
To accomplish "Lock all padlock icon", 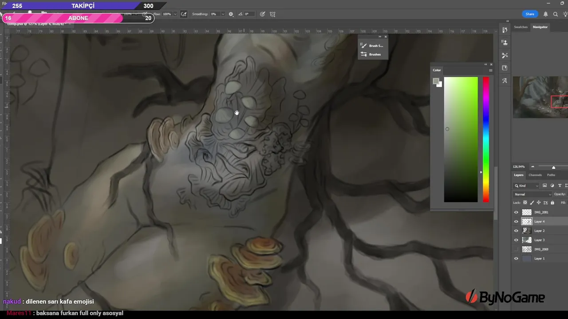I will pos(552,202).
